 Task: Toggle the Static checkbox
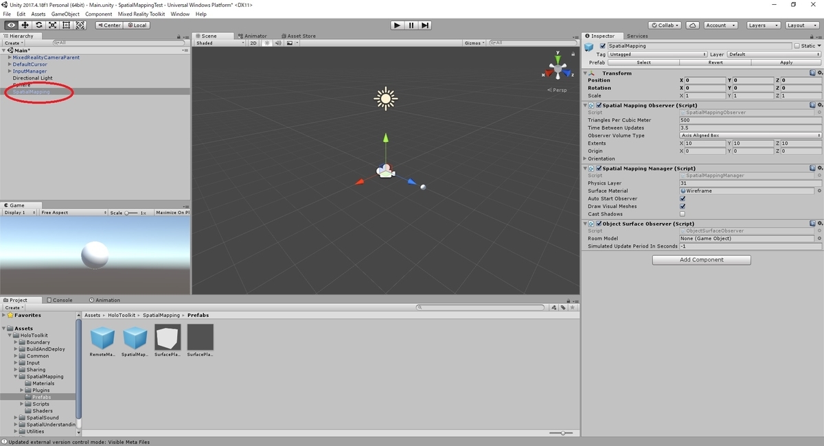tap(797, 46)
